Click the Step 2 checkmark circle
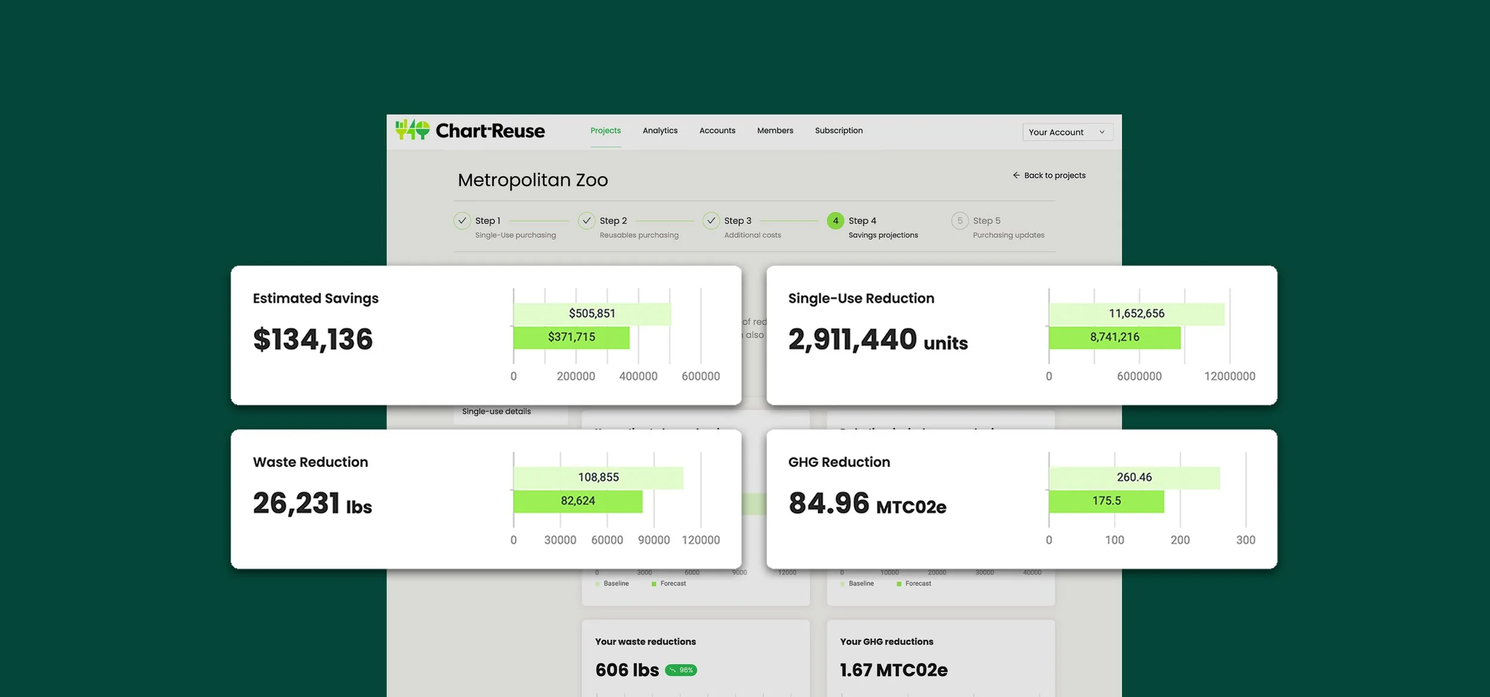The image size is (1490, 697). click(x=586, y=221)
